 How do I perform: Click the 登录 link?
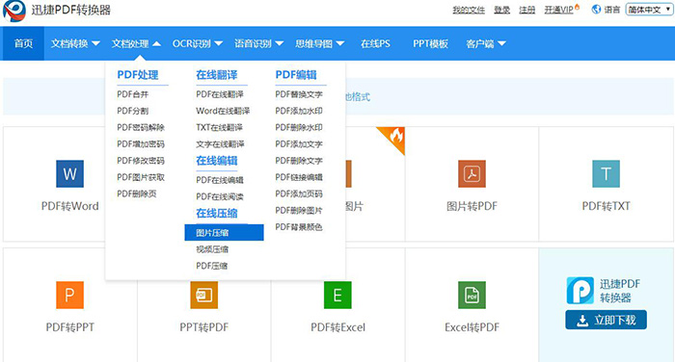(x=502, y=10)
